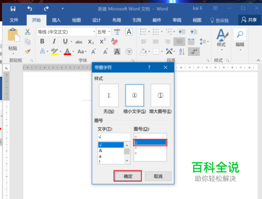
Task: Click 确定 to confirm enclosed character
Action: [128, 176]
